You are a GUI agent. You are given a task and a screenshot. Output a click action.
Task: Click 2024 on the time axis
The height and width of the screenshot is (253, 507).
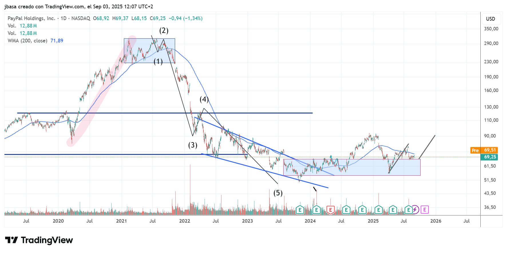tap(310, 221)
